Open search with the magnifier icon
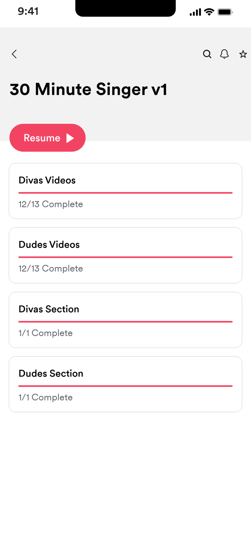The image size is (251, 545). [207, 54]
